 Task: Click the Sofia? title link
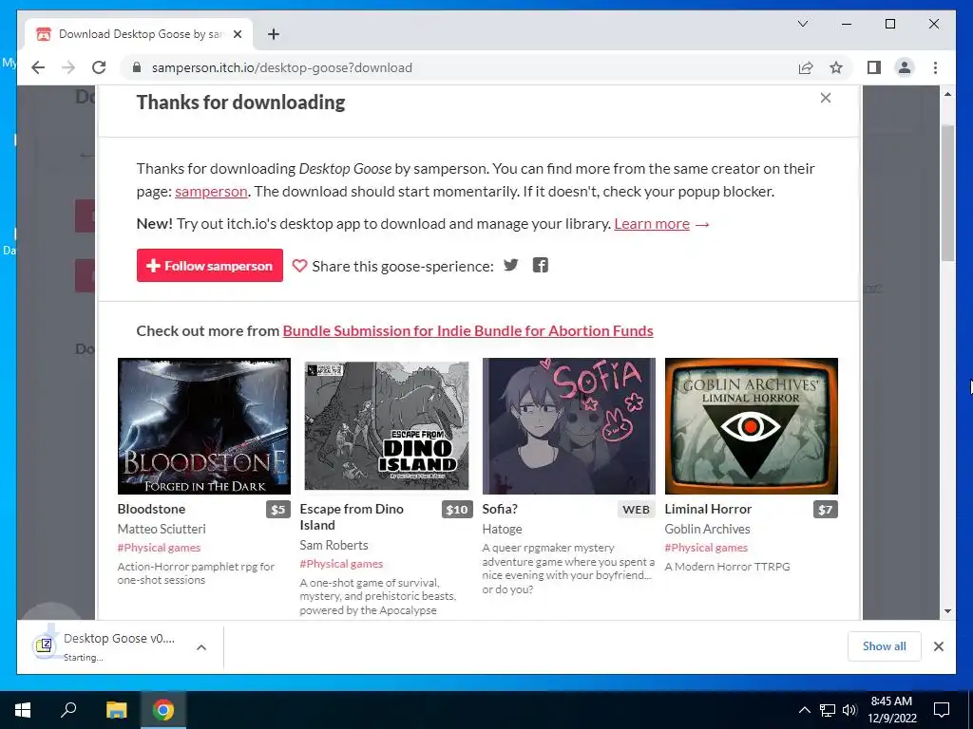point(500,509)
